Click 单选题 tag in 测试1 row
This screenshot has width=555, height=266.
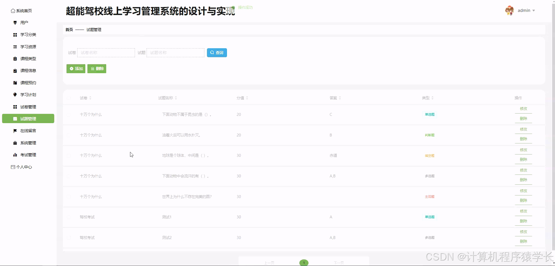coord(430,217)
